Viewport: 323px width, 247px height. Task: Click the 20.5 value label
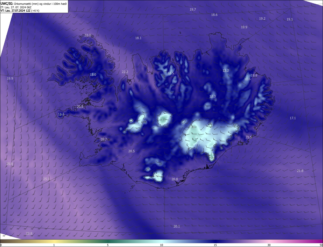point(131,151)
